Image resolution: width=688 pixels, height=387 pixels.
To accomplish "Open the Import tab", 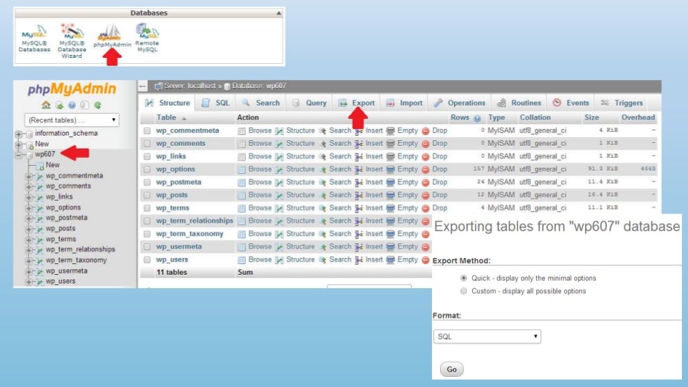I will tap(404, 103).
